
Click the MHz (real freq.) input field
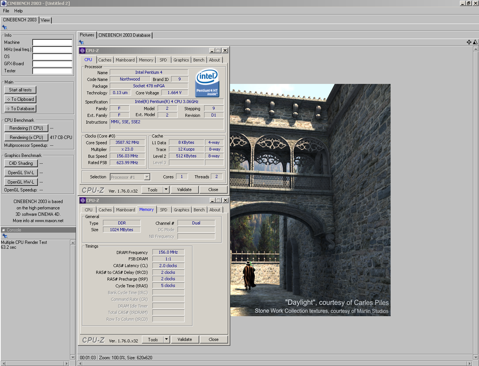pos(52,49)
